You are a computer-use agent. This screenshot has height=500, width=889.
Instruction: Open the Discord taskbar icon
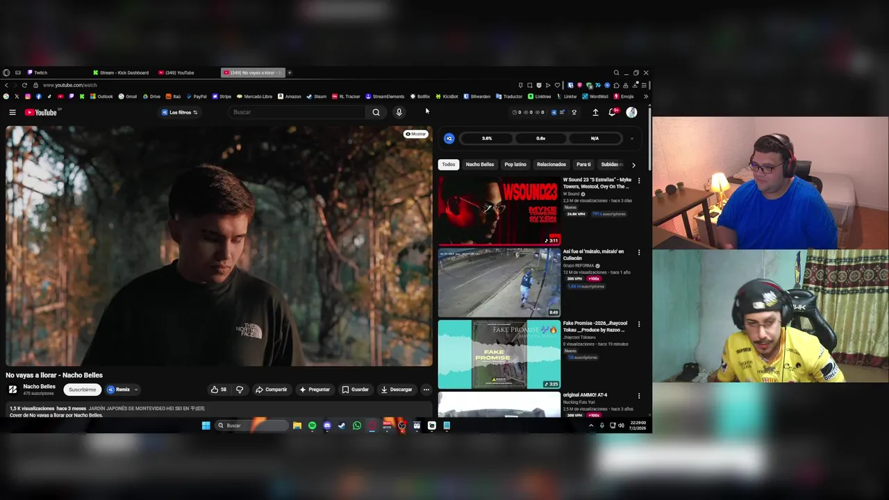(x=327, y=426)
